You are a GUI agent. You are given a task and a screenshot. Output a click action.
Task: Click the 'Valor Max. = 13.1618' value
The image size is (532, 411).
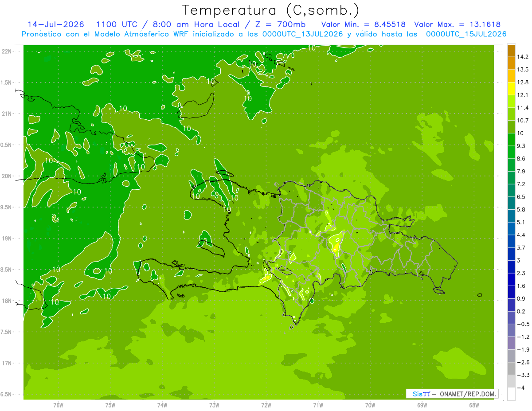coord(458,25)
